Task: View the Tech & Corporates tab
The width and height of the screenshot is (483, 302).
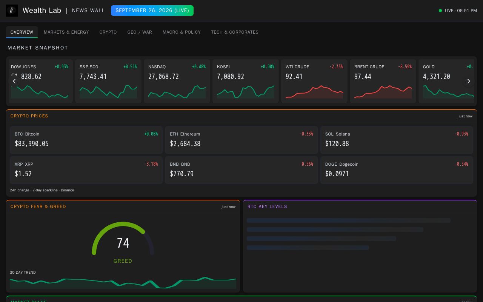Action: pos(235,32)
